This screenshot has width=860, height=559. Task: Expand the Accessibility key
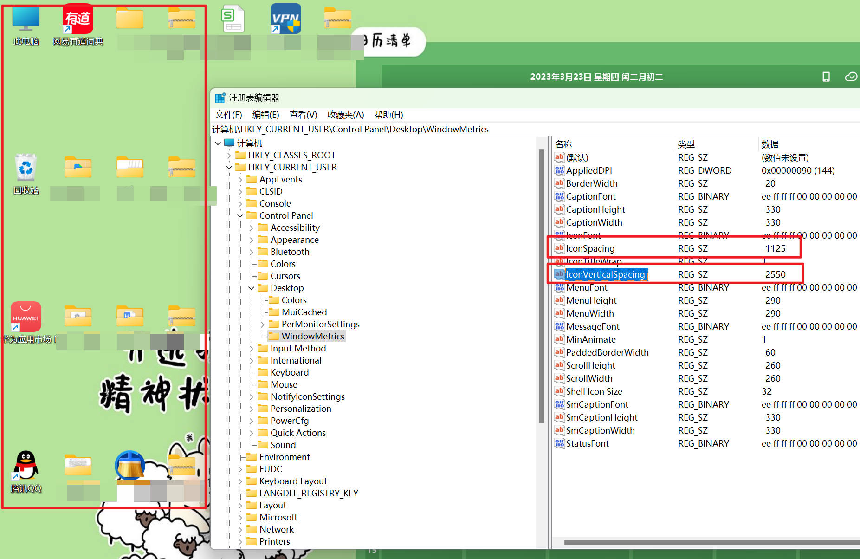pos(252,227)
